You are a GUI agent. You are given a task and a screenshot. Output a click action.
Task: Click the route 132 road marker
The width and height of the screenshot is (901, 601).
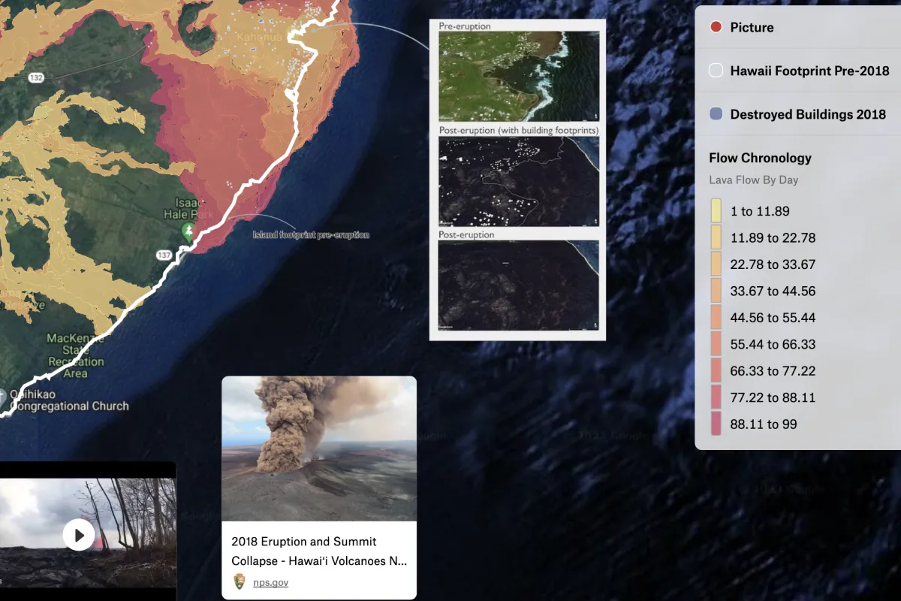pos(36,77)
